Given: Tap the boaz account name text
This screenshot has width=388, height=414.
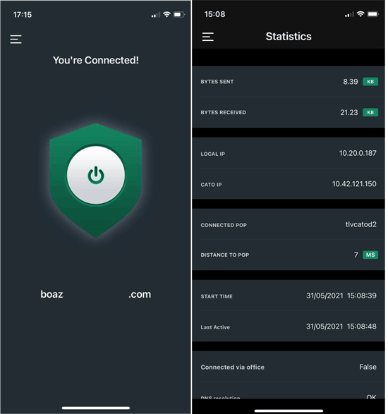Looking at the screenshot, I should click(x=51, y=294).
